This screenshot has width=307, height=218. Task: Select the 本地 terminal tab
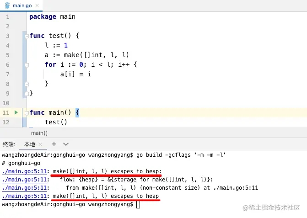coord(30,144)
